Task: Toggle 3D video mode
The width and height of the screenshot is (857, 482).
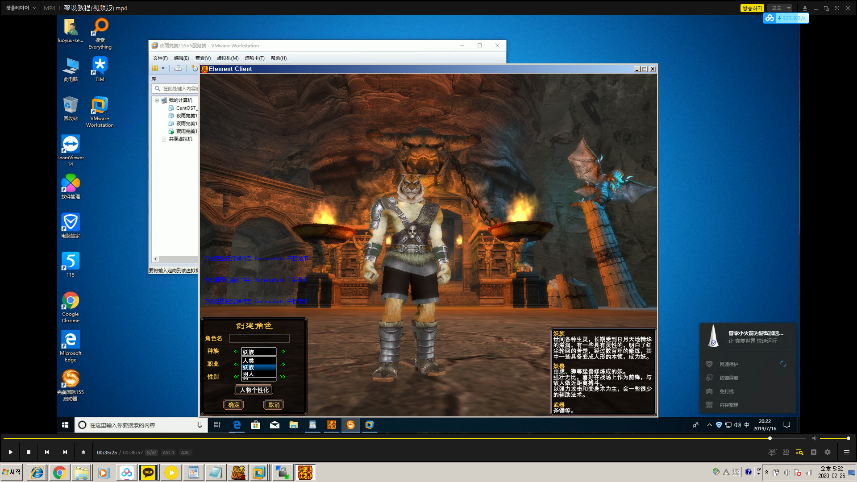Action: pyautogui.click(x=786, y=452)
